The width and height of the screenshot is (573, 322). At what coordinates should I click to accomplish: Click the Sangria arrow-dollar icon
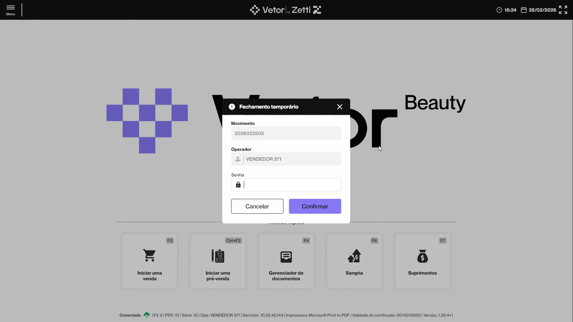(354, 256)
